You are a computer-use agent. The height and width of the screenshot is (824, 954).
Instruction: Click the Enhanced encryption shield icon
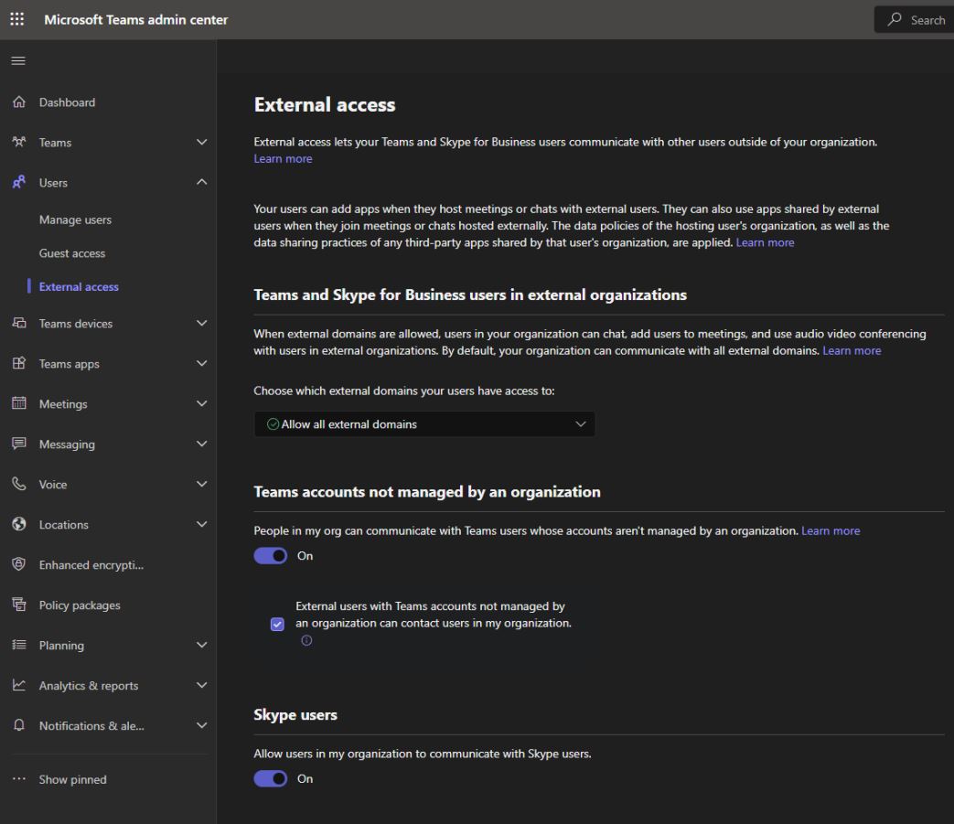[19, 564]
